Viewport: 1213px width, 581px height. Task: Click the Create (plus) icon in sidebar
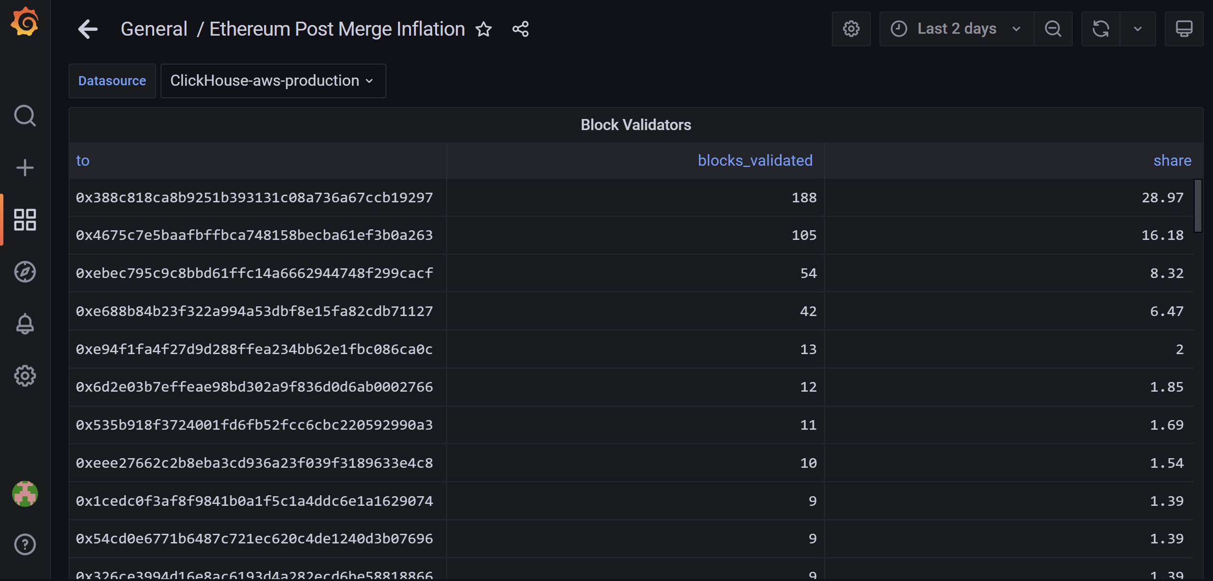click(25, 167)
